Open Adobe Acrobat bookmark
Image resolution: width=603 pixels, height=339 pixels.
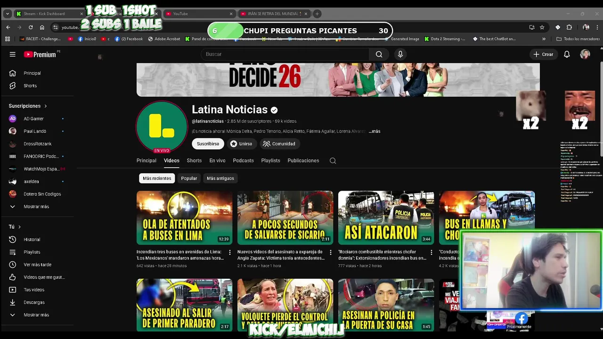click(x=164, y=39)
